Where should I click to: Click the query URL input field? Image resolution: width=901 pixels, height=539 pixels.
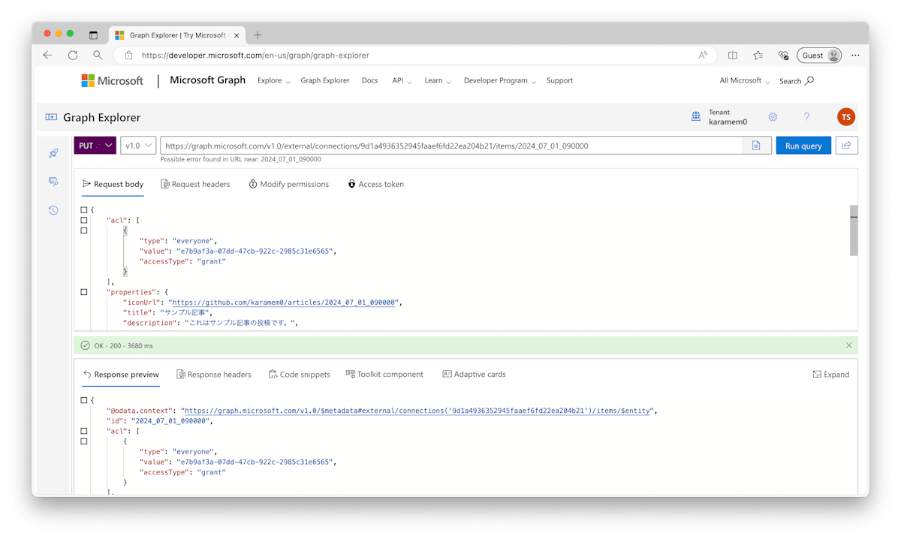(x=451, y=146)
